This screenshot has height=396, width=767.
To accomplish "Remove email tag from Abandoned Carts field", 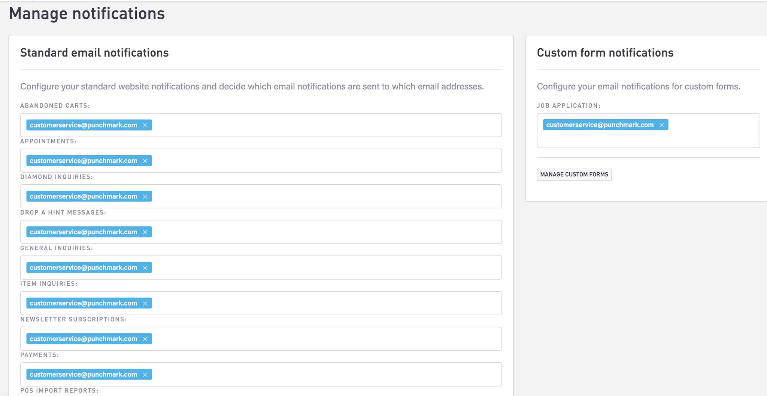I will point(145,125).
